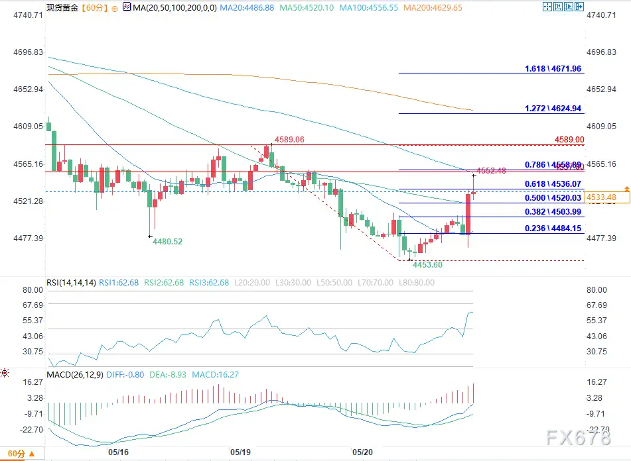Click the crosshair grid icon at top right
631x461 pixels.
(x=547, y=7)
